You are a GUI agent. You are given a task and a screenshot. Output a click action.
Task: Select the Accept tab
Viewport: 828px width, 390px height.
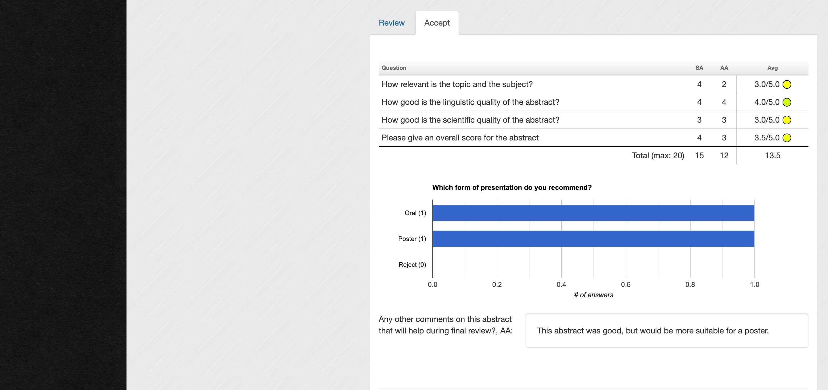click(x=437, y=23)
